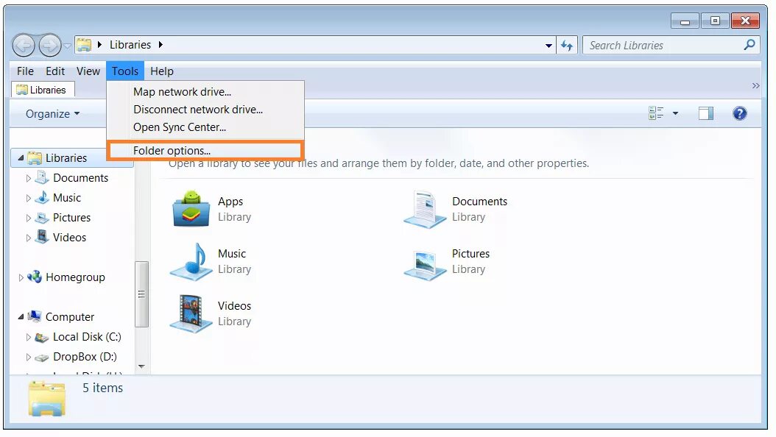The width and height of the screenshot is (776, 437).
Task: Close the Tools menu via its header
Action: 124,71
